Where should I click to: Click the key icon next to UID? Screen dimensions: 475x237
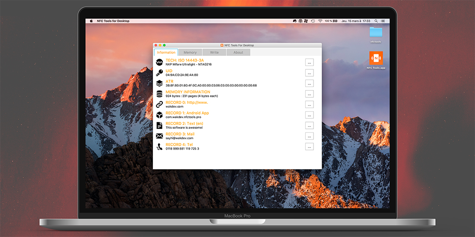(x=159, y=73)
